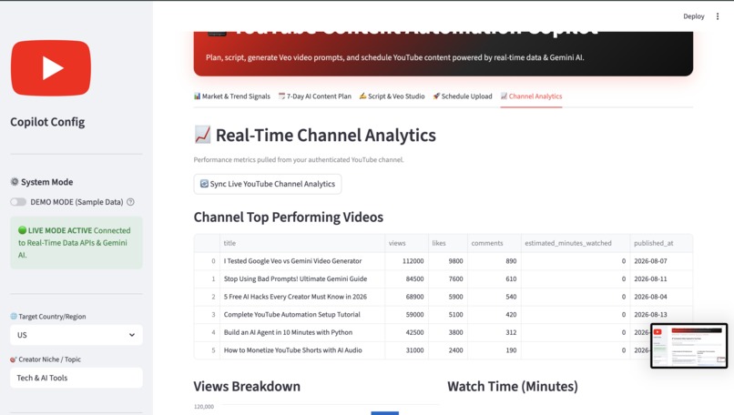
Task: Click the sync icon on the Sync button
Action: tap(204, 184)
